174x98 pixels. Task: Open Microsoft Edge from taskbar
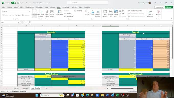click(87, 95)
